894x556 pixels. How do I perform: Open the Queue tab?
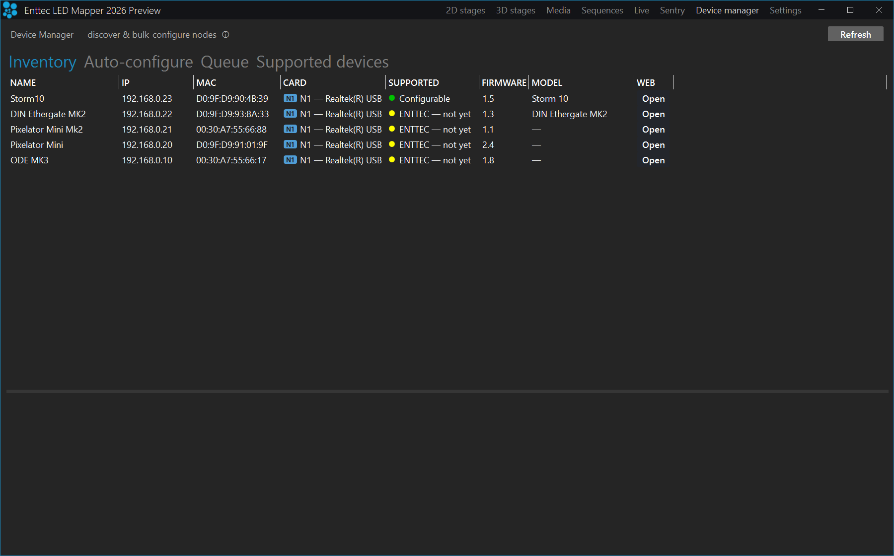tap(224, 62)
